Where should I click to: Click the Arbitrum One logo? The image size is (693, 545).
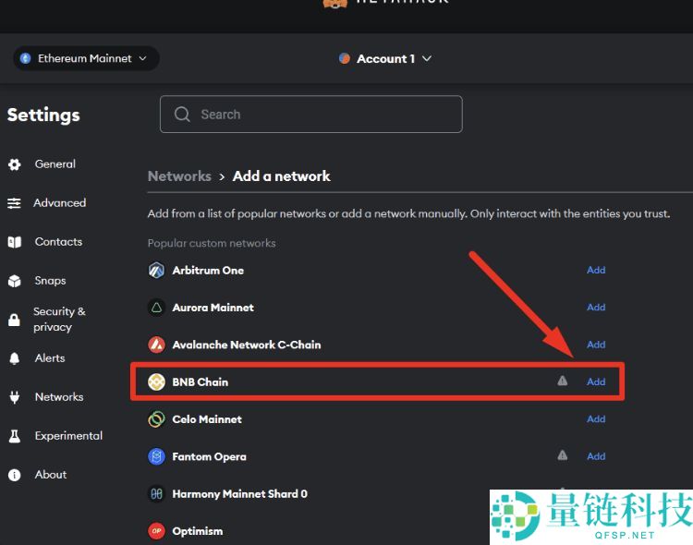156,270
